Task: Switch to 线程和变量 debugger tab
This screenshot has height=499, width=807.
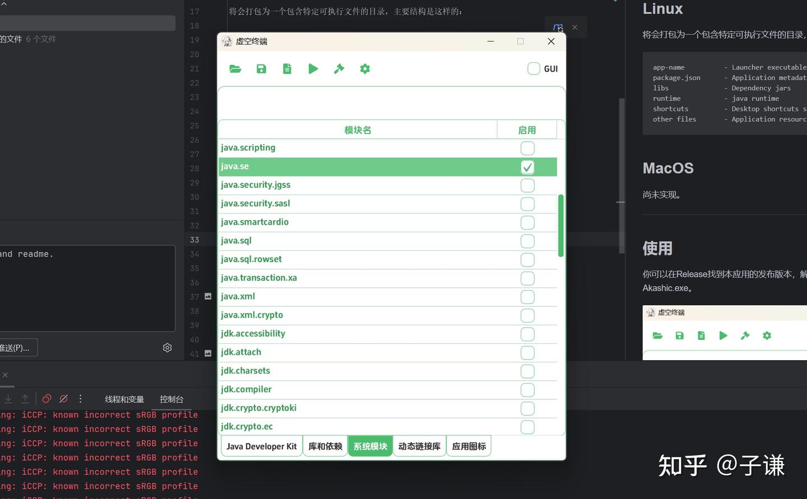Action: point(124,399)
